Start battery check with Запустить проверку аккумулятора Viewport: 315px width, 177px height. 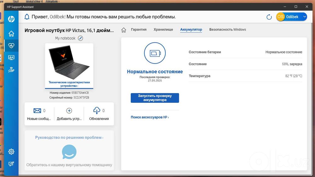click(x=155, y=98)
